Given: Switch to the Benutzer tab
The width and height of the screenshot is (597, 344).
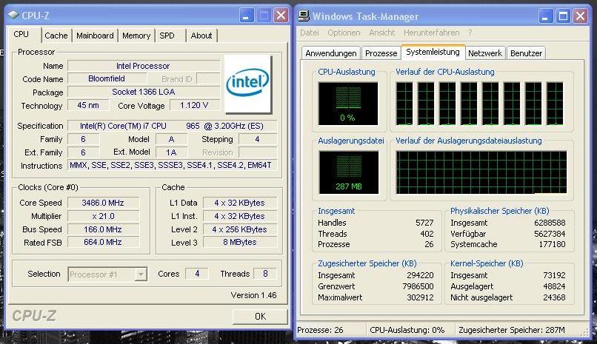Looking at the screenshot, I should (x=526, y=53).
